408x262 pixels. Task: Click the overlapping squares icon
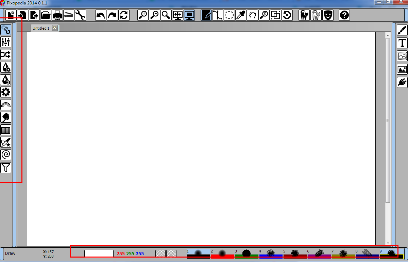(275, 15)
